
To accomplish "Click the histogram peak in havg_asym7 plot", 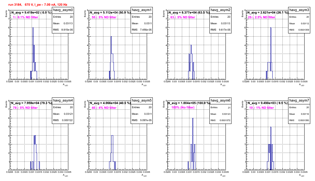I will [271, 127].
